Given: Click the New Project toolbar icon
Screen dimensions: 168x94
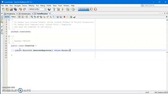Looking at the screenshot, I should click(7, 9).
